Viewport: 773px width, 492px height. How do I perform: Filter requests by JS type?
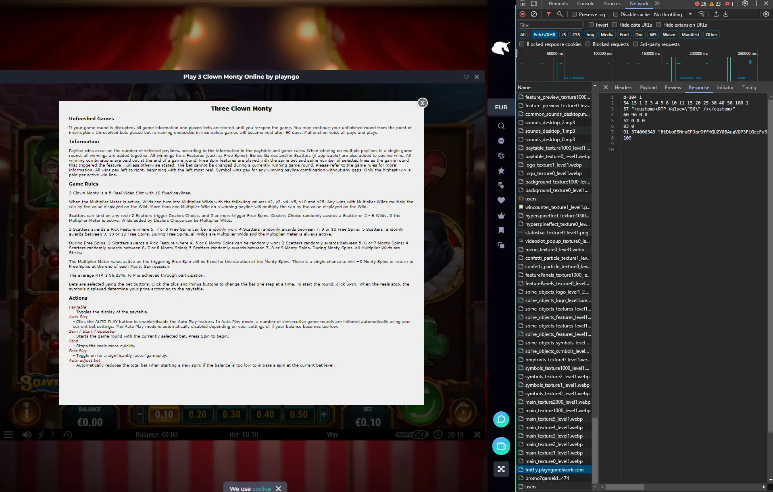pyautogui.click(x=564, y=35)
